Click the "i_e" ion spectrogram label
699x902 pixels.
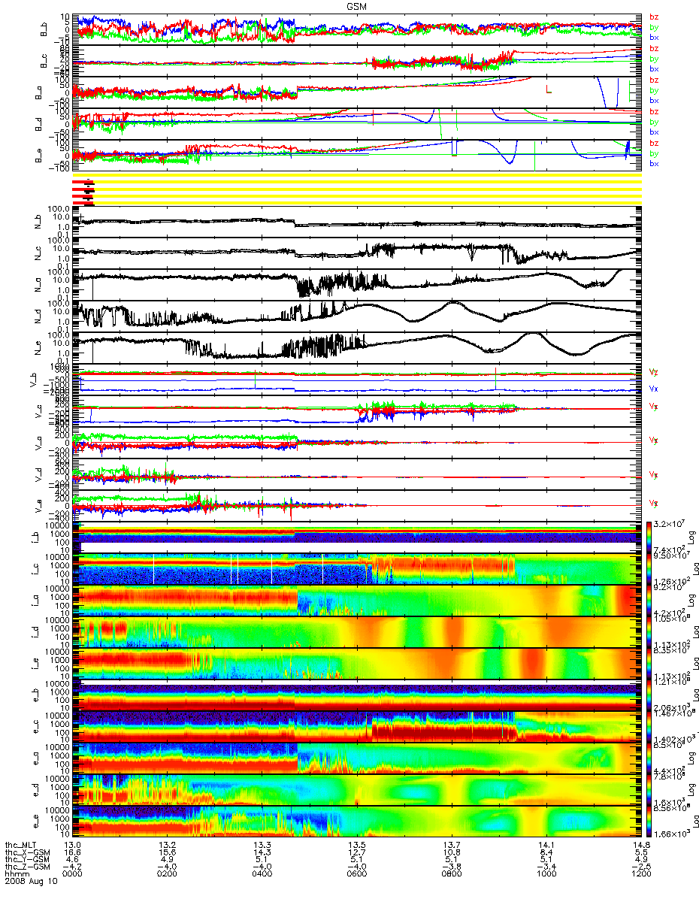(x=35, y=664)
